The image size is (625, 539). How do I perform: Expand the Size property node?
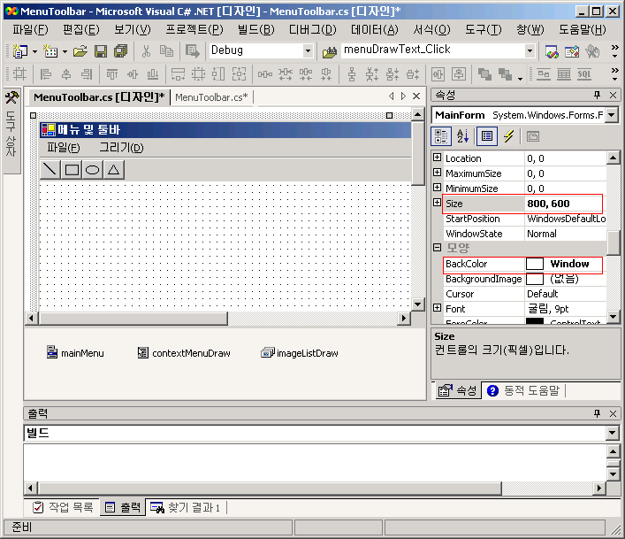(x=437, y=204)
